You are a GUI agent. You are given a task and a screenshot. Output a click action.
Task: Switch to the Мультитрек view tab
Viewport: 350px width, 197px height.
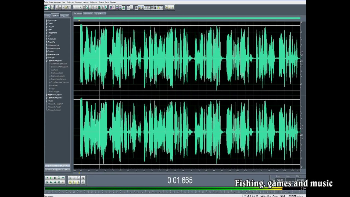click(88, 13)
